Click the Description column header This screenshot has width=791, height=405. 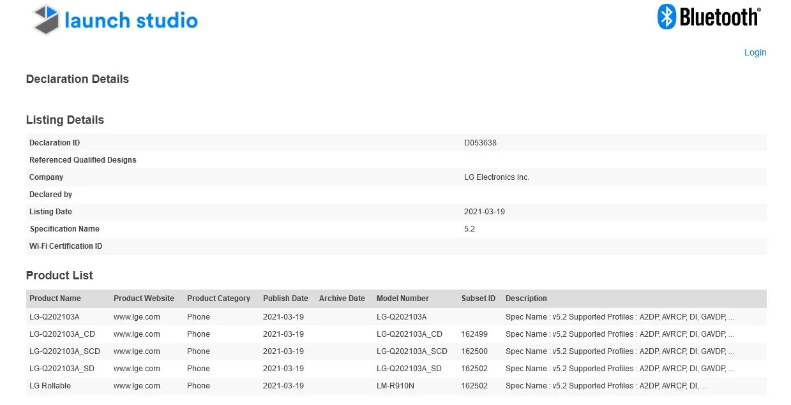click(526, 298)
